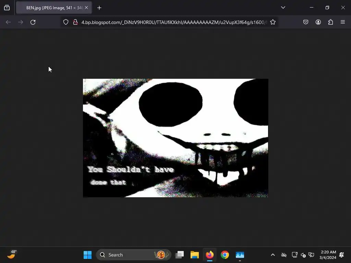Open File Explorer from taskbar
351x263 pixels.
coord(195,255)
